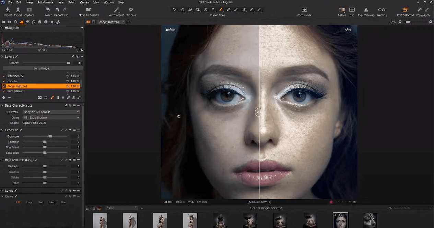
Task: Open the Adjustments menu
Action: click(45, 2)
